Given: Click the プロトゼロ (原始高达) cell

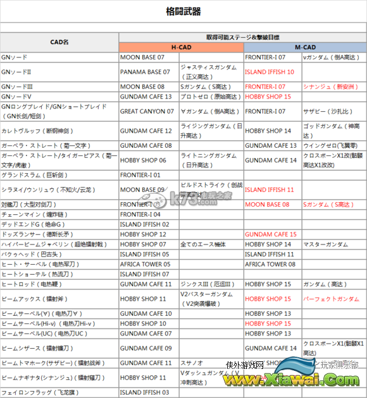Looking at the screenshot, I should (x=211, y=97).
